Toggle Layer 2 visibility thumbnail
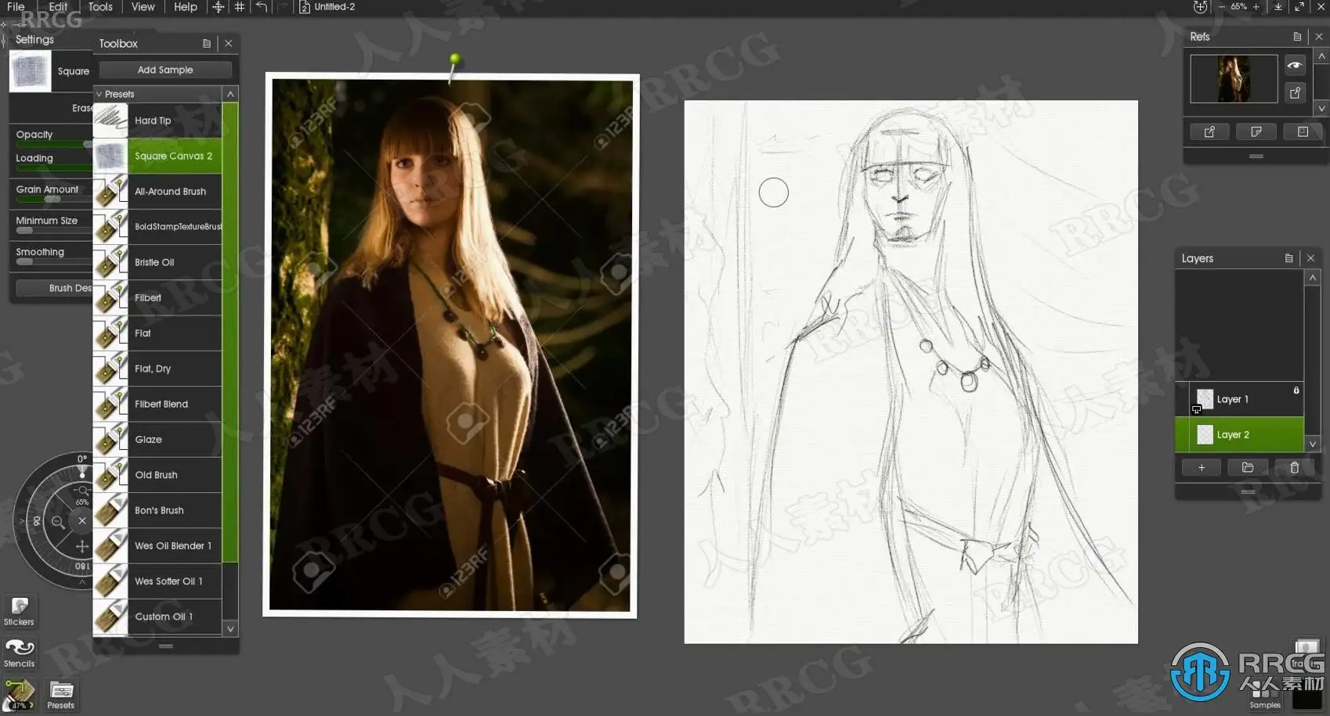1330x716 pixels. pyautogui.click(x=1205, y=435)
